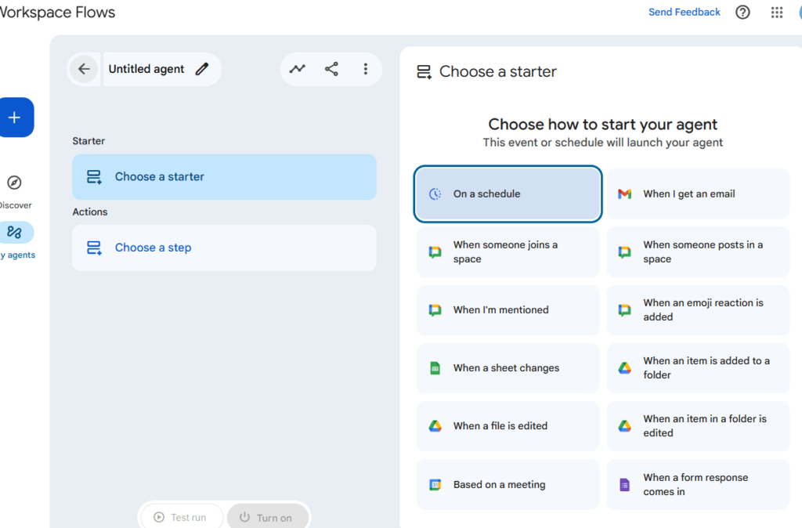
Task: Open the three-dot more options menu
Action: click(x=365, y=69)
